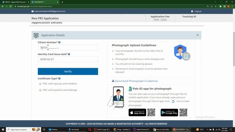Viewport: 235px width, 132px height.
Task: Click the Application Fee PKR 1,000 text
Action: [160, 18]
